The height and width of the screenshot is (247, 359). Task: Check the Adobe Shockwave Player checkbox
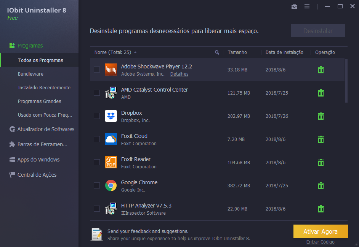tap(97, 70)
